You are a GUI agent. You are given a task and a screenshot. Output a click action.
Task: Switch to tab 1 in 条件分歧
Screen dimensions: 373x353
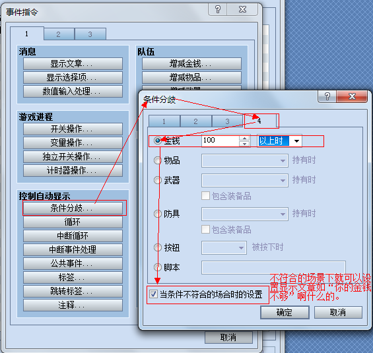[x=164, y=121]
